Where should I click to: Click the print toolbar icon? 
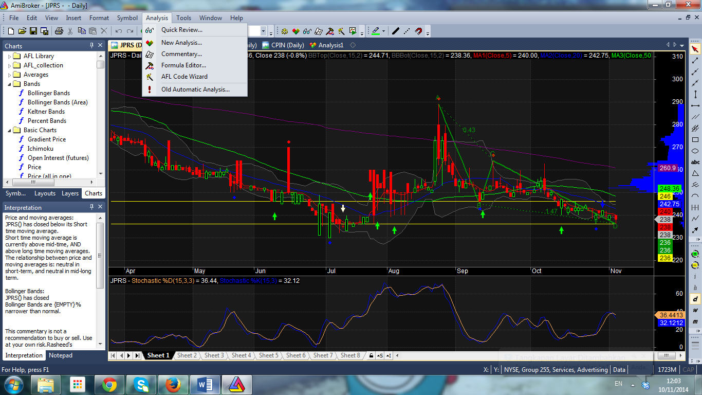(x=59, y=31)
